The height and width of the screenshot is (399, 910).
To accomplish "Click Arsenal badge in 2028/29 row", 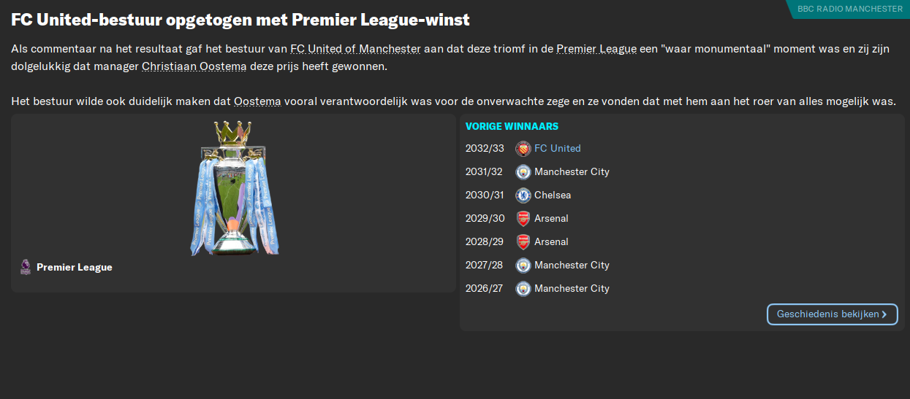I will (523, 242).
